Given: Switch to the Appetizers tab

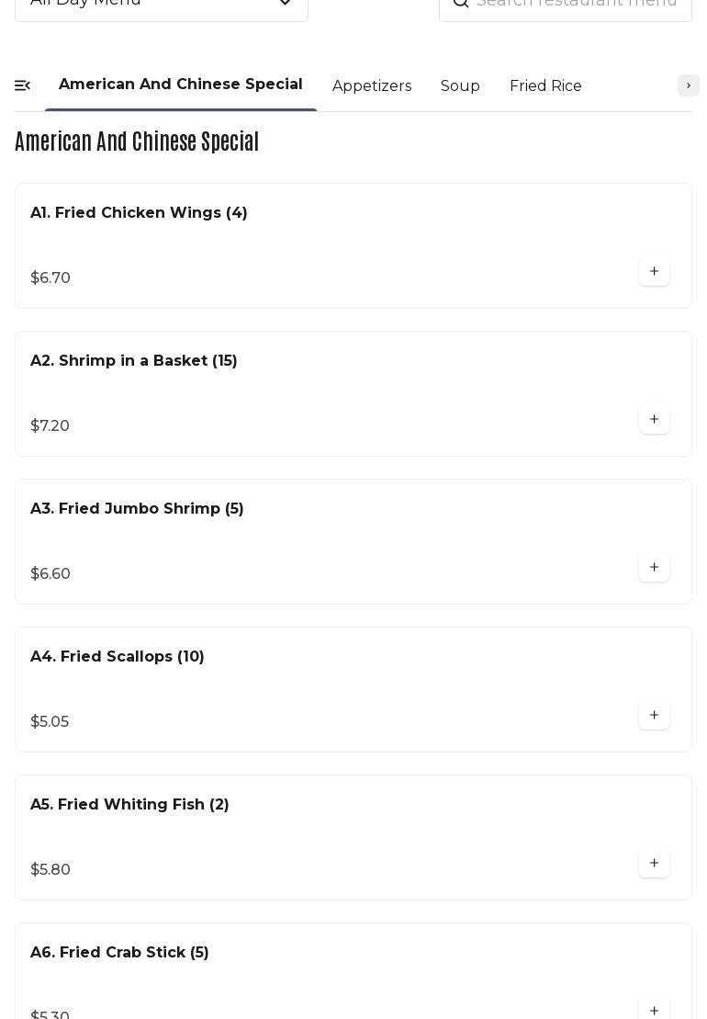Looking at the screenshot, I should coord(372,85).
